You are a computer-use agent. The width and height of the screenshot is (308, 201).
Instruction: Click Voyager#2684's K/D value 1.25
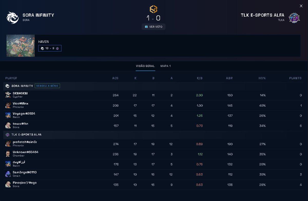coord(199,116)
